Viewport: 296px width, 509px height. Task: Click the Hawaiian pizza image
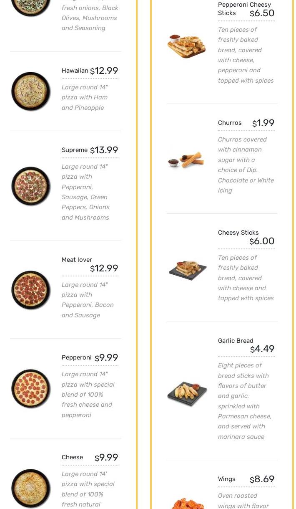pyautogui.click(x=31, y=91)
